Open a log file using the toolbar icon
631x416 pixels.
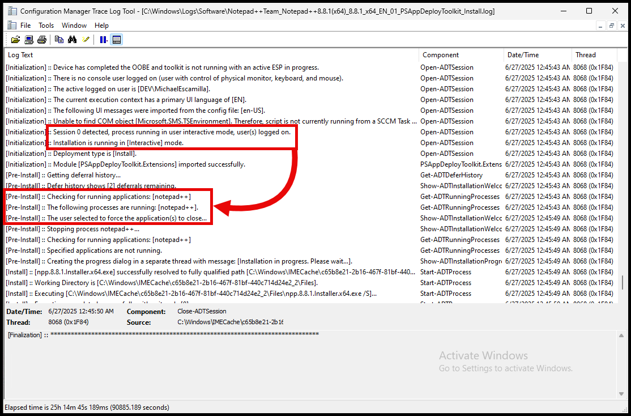point(15,39)
